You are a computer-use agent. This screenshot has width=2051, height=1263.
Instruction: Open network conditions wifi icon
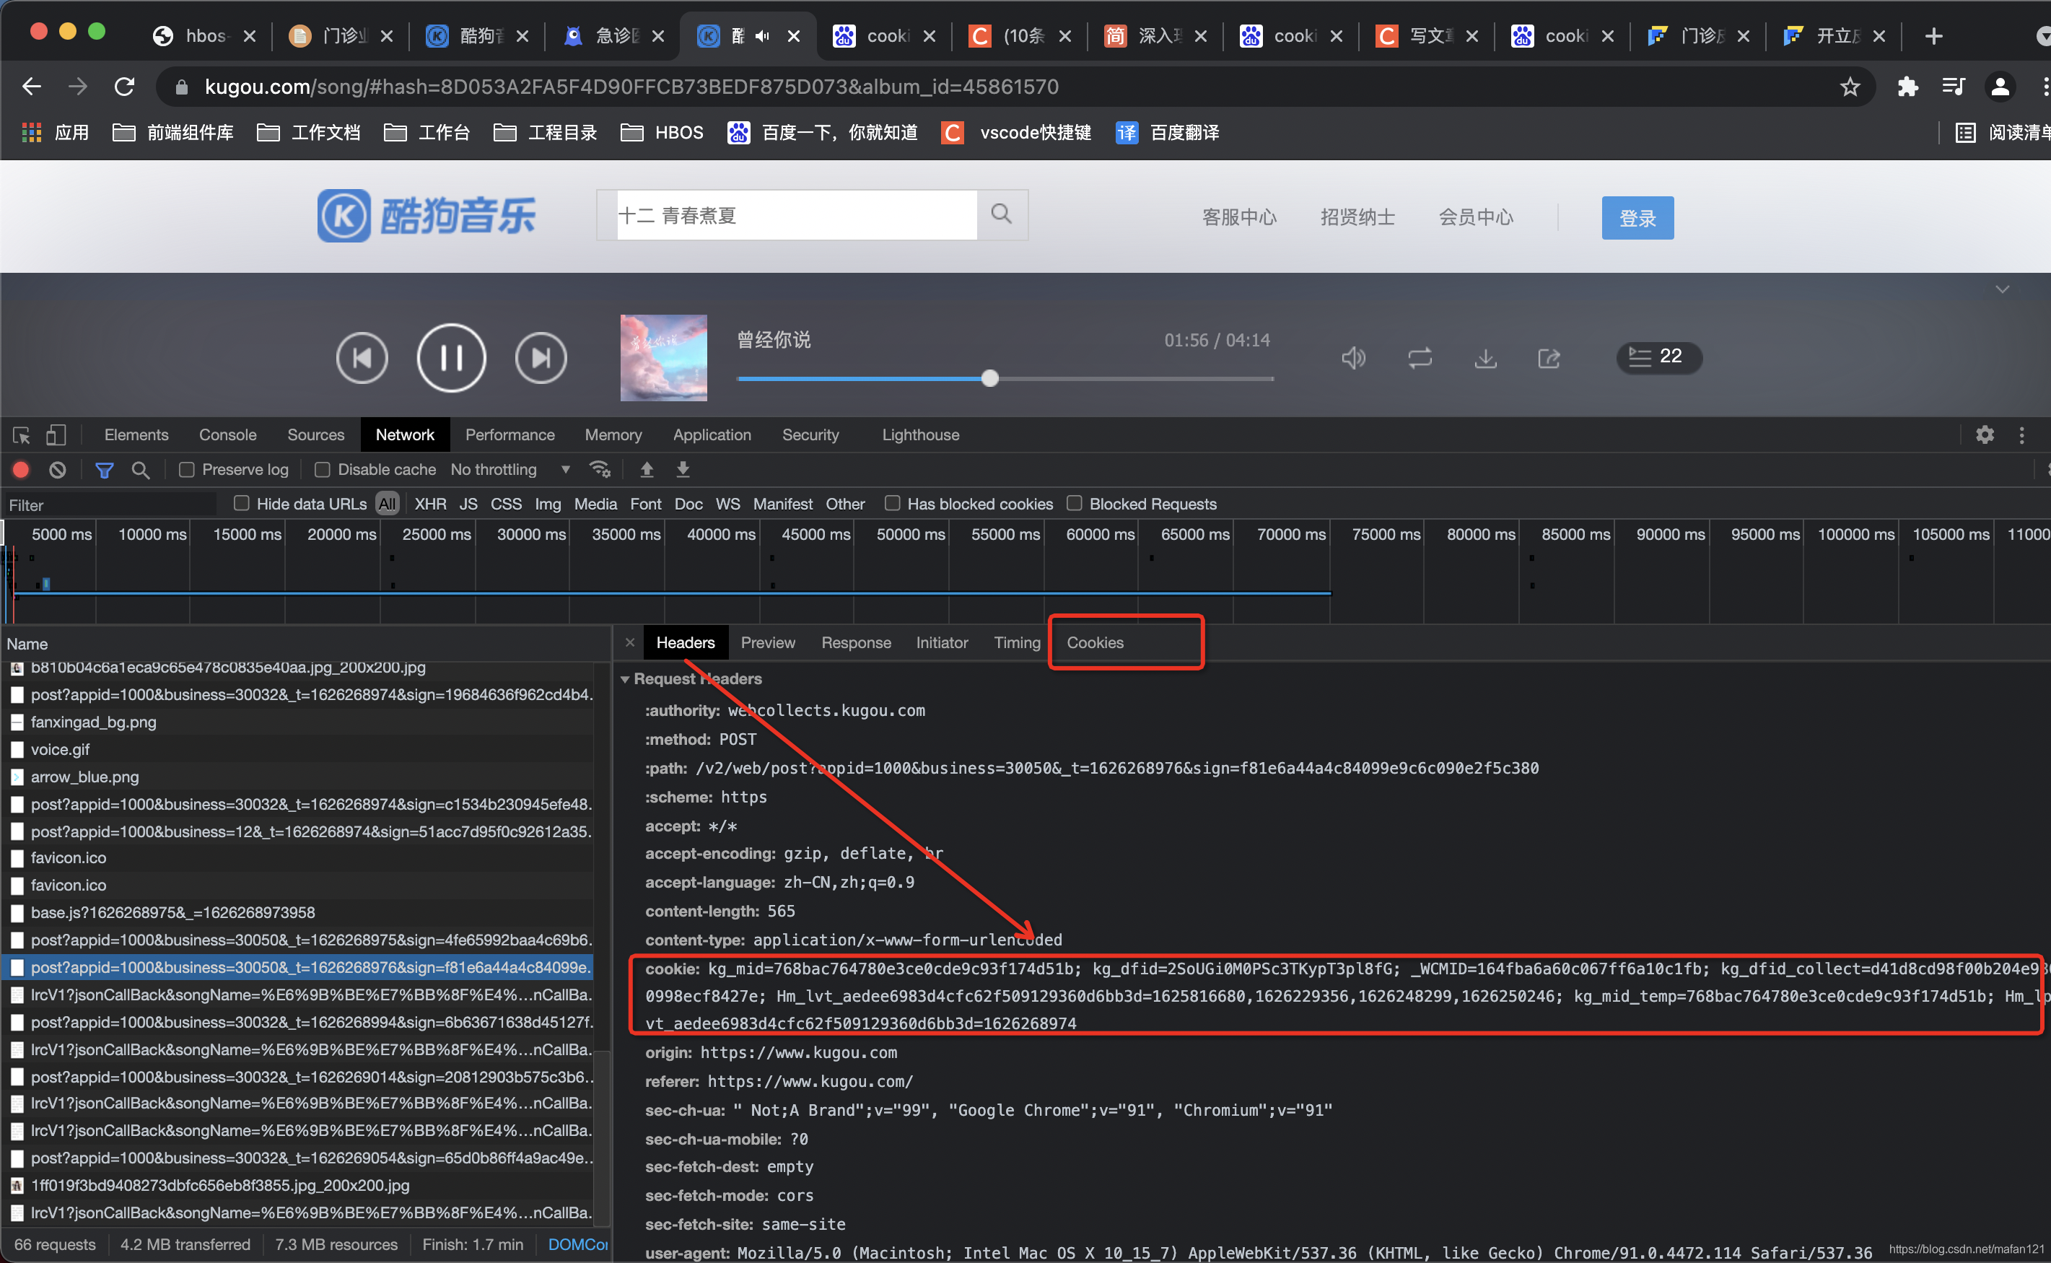click(600, 469)
